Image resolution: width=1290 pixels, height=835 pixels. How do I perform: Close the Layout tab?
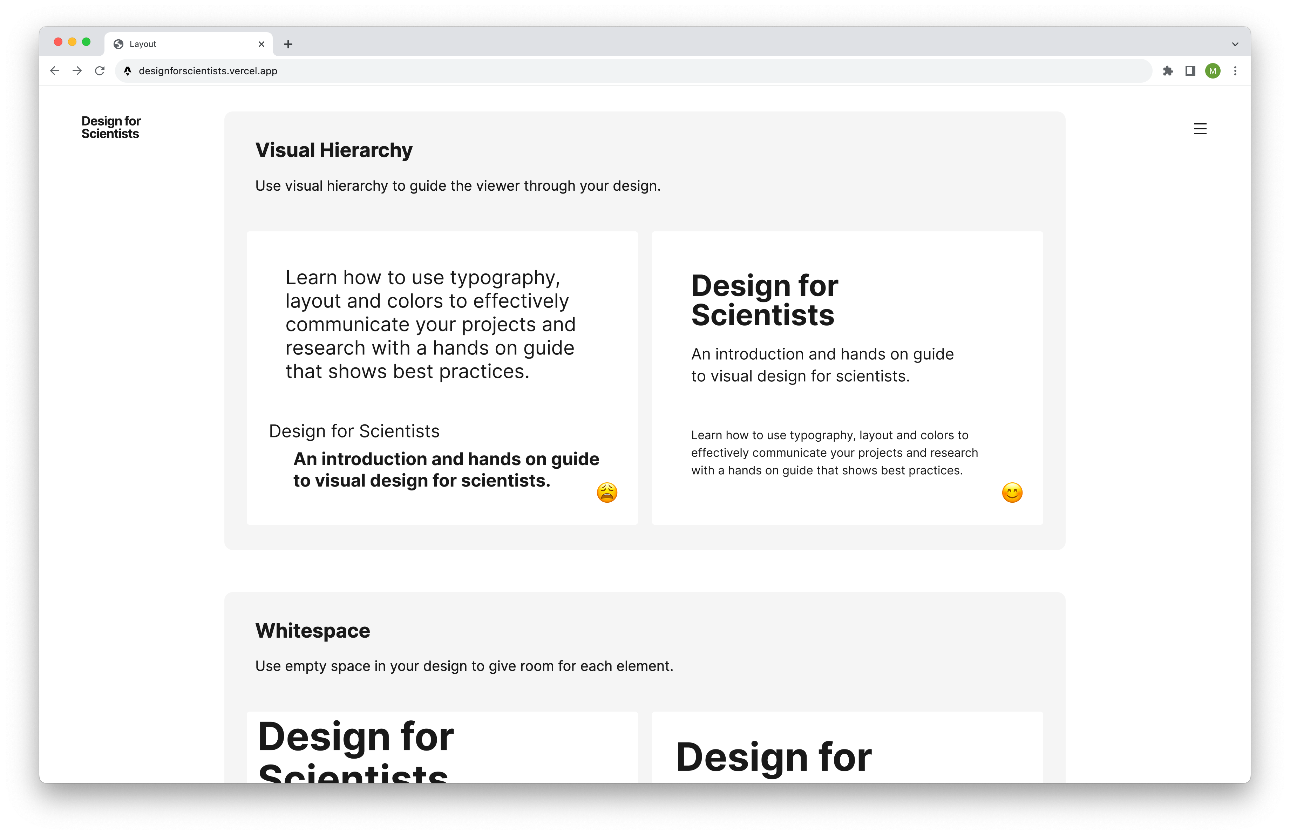(x=261, y=45)
